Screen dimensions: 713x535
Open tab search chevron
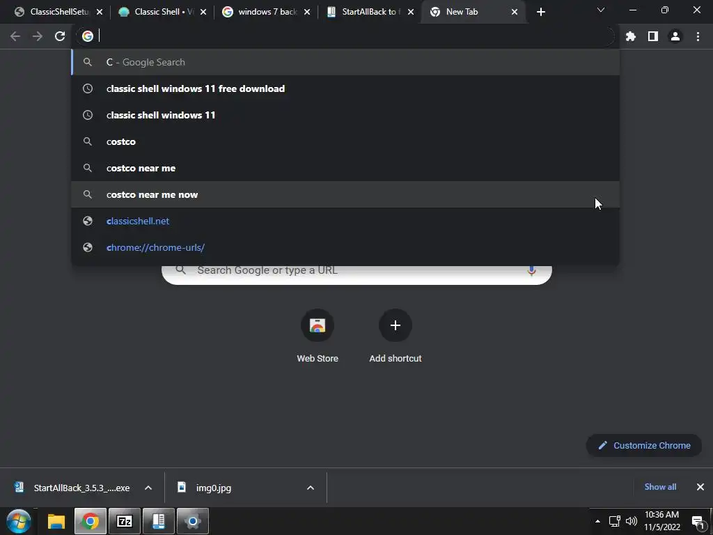pyautogui.click(x=601, y=10)
